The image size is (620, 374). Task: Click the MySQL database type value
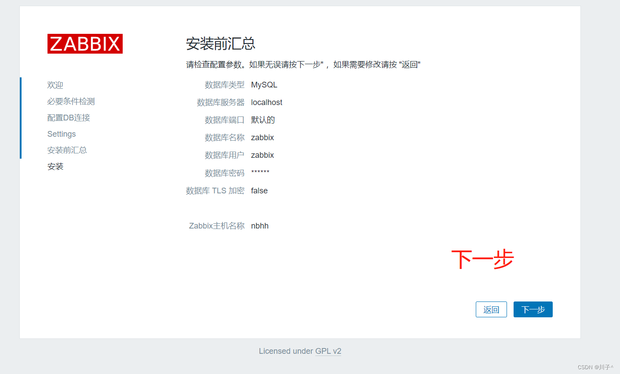(x=264, y=84)
